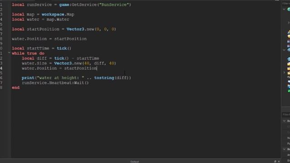Click 'startPosition' at the end of the cursor line
This screenshot has width=290, height=163.
pyautogui.click(x=81, y=68)
